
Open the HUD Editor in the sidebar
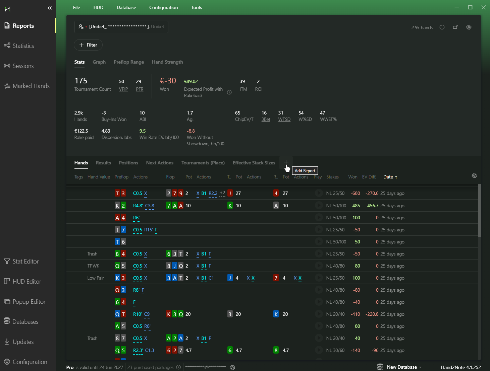[23, 282]
